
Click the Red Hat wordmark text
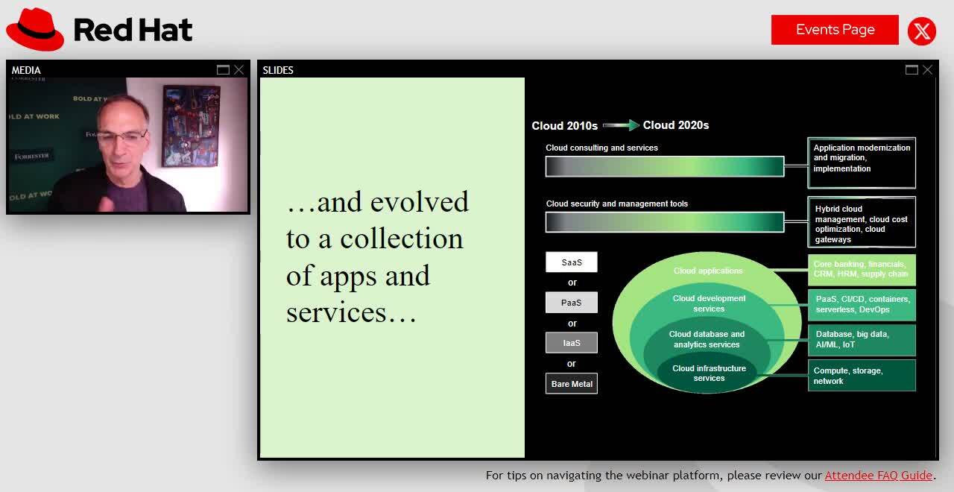133,30
